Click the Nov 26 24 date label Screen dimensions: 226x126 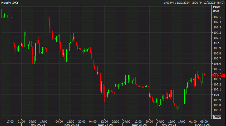click(72, 125)
